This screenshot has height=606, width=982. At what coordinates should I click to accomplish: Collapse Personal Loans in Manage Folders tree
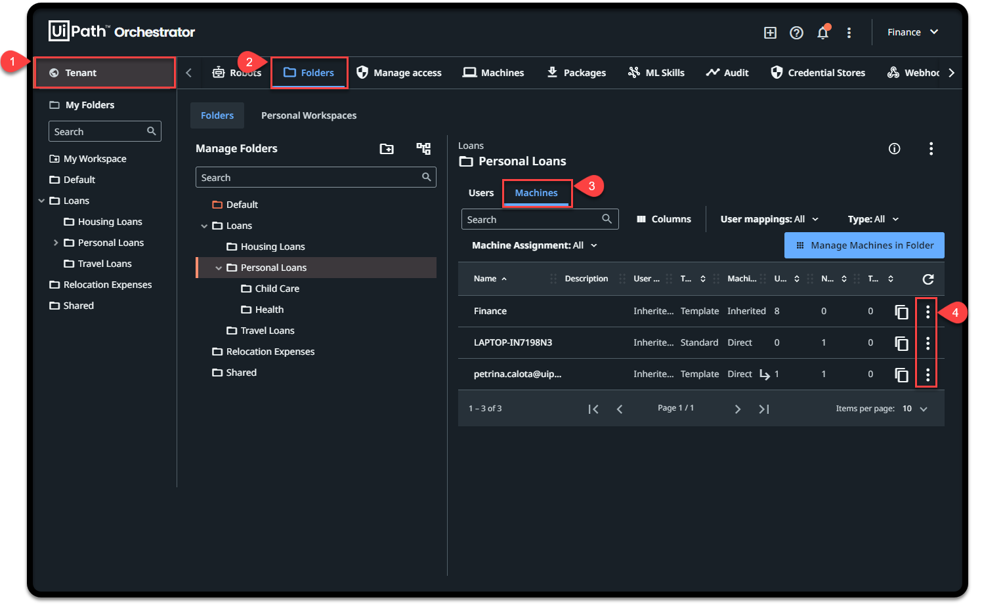pos(219,268)
